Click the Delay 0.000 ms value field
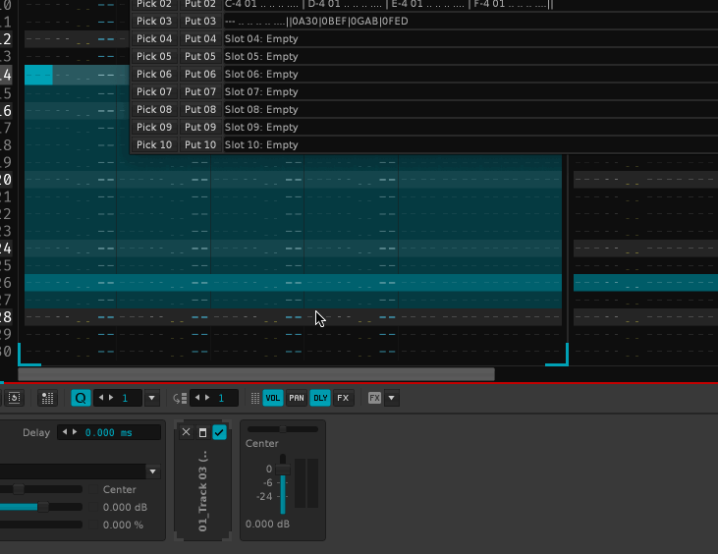 click(108, 432)
